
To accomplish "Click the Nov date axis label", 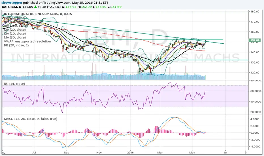I will [x=99, y=153].
